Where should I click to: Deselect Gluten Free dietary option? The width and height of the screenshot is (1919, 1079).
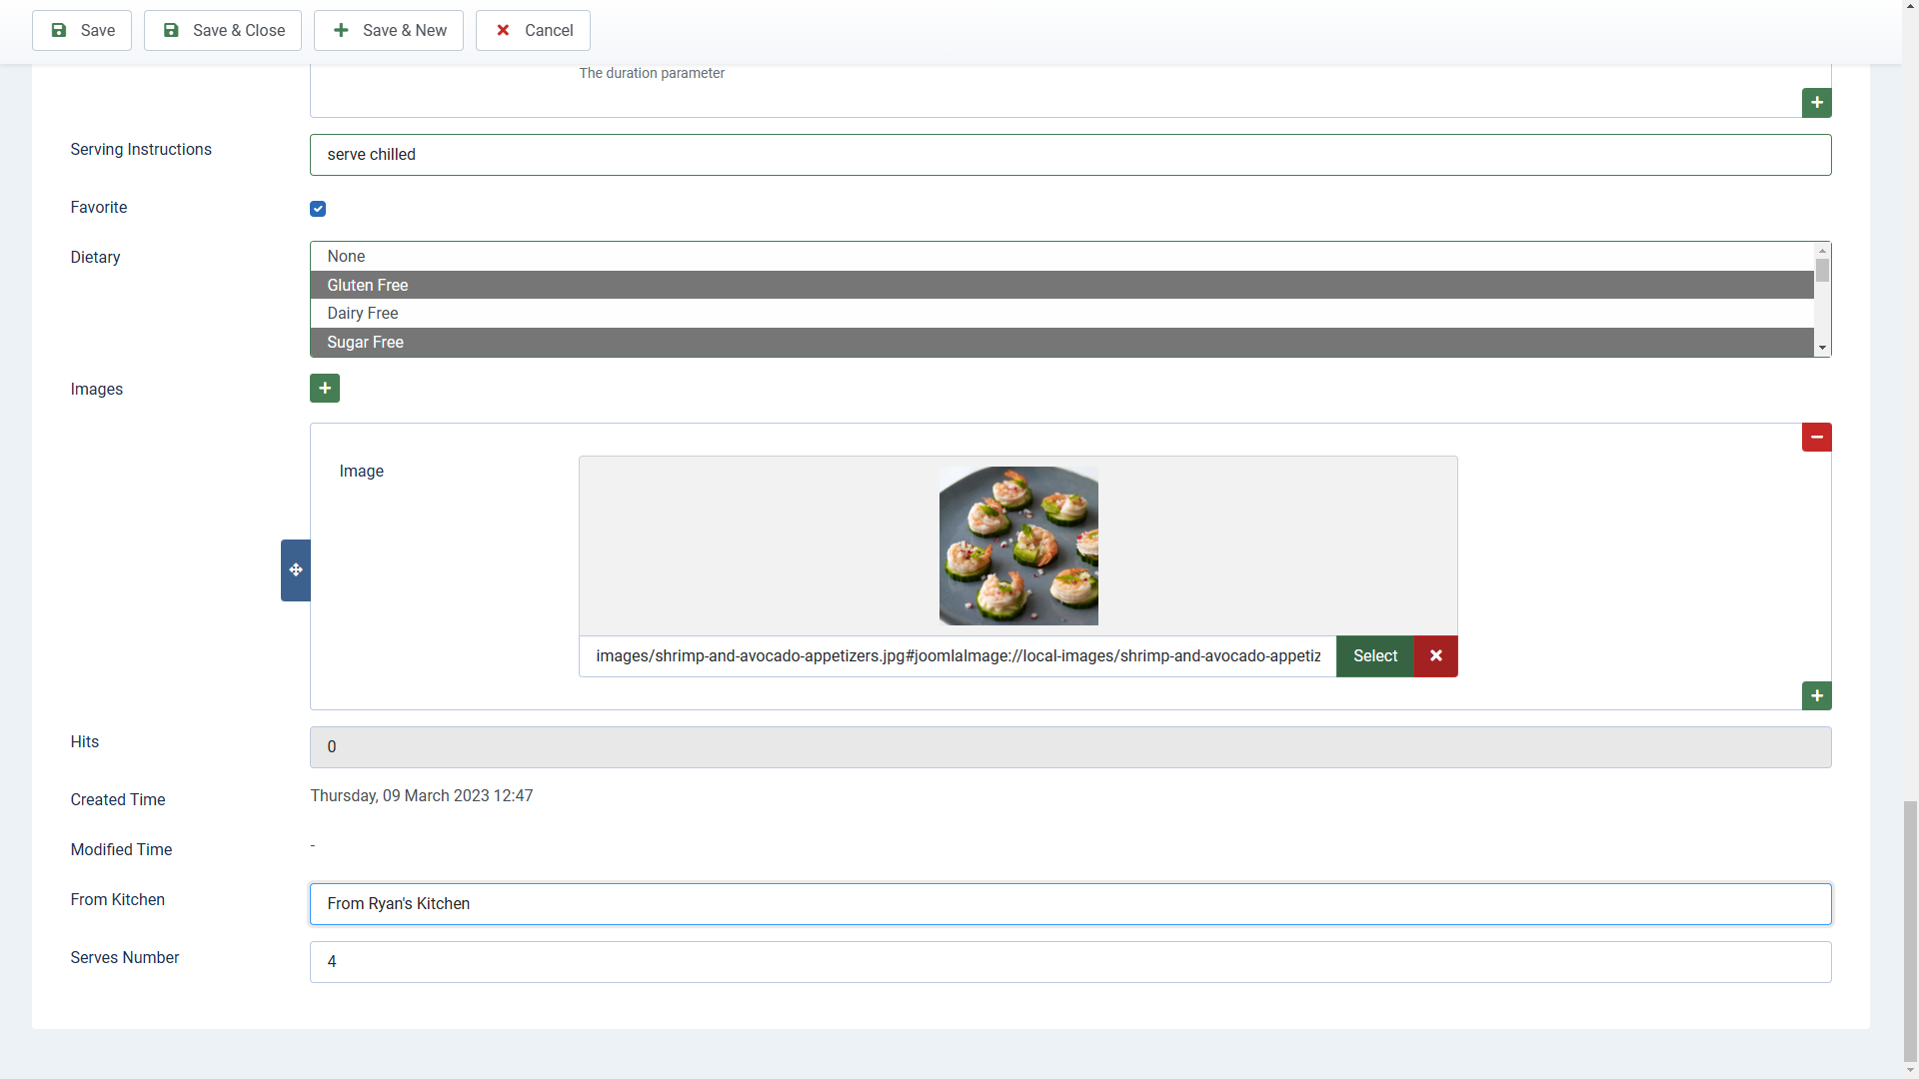point(1059,285)
